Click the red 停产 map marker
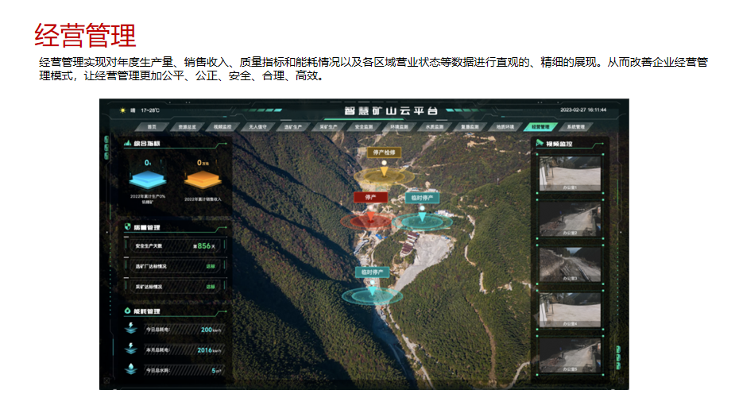Screen dimensions: 739x413 click(x=370, y=197)
